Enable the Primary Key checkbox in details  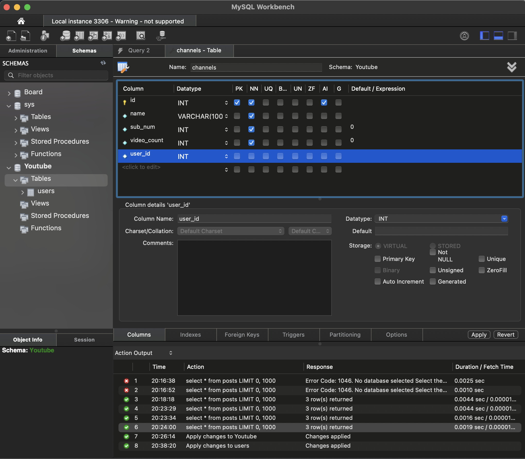coord(378,259)
